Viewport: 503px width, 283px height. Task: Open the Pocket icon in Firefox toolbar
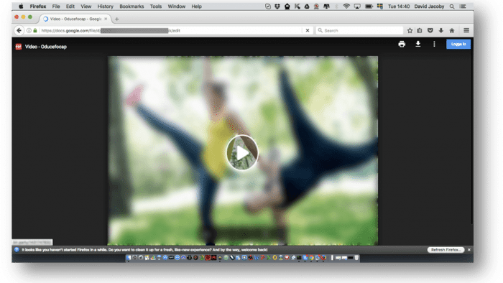click(430, 30)
